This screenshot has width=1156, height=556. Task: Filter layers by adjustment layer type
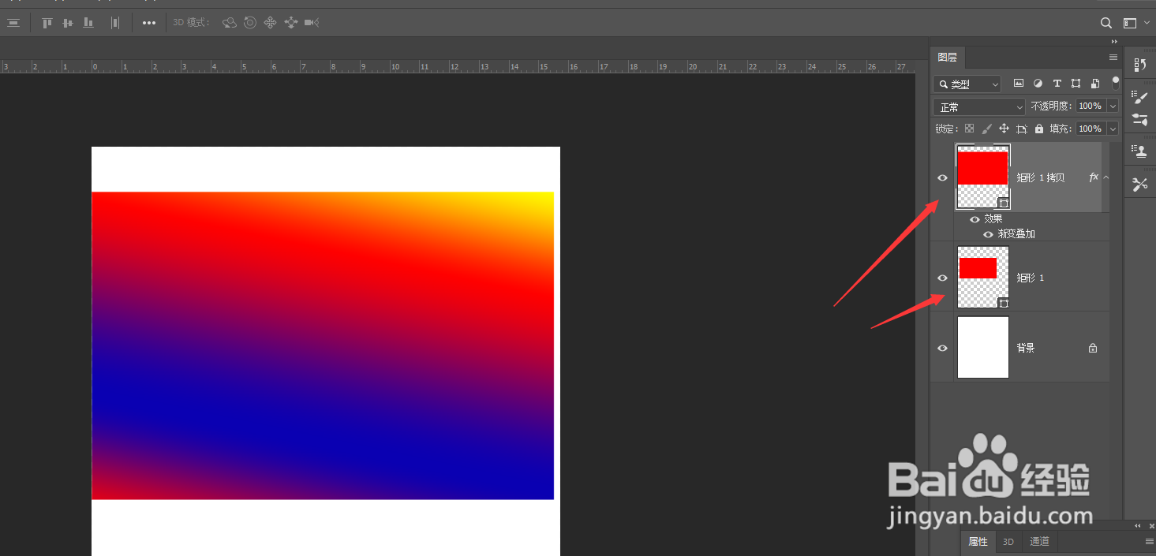point(1038,84)
